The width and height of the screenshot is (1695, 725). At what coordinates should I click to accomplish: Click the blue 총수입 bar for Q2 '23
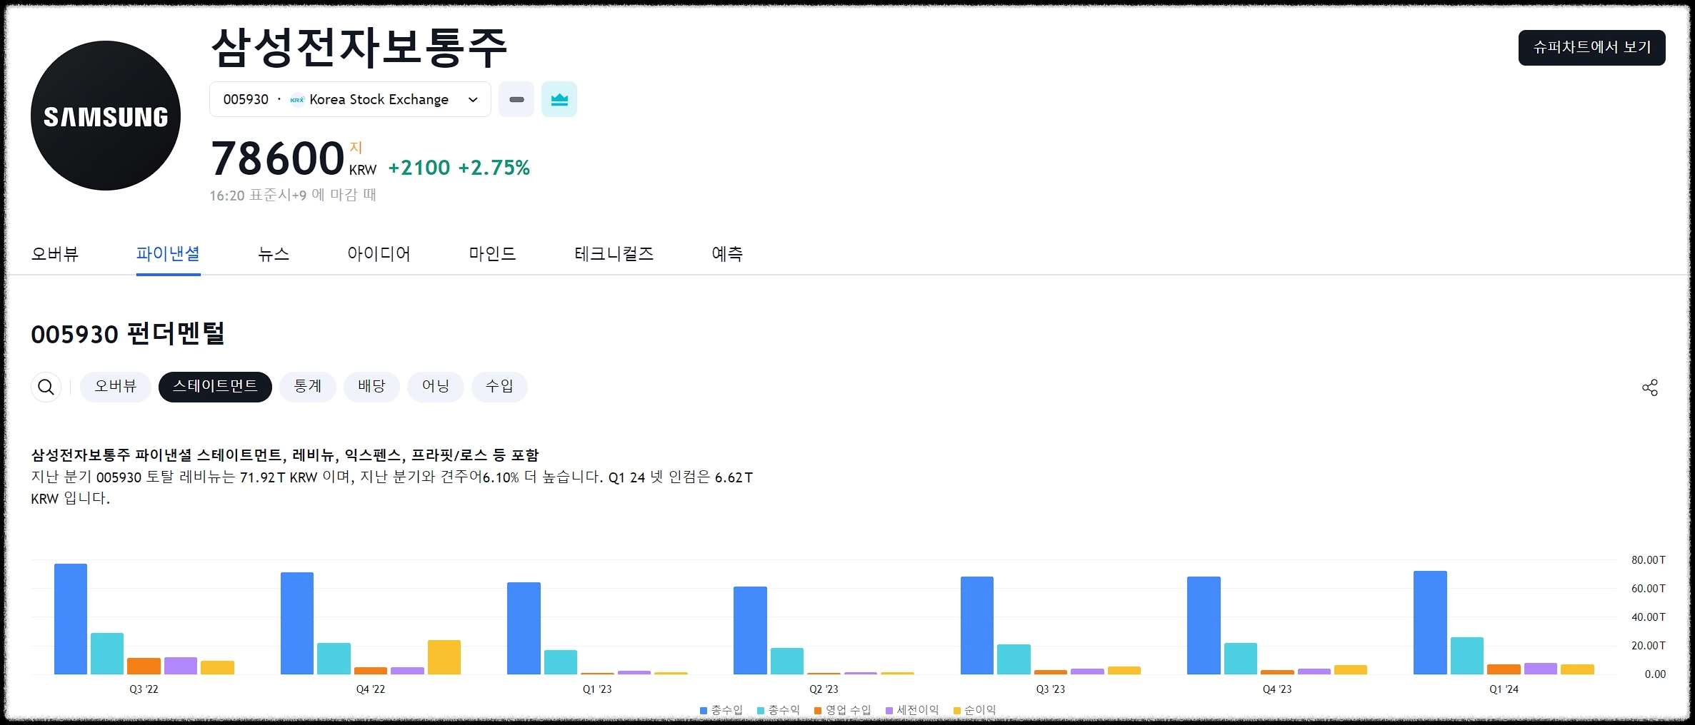[x=750, y=631]
